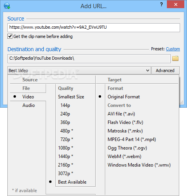Screen dimensions: 187x196
Task: Convert to Flash Video (*.flv)
Action: click(x=125, y=122)
